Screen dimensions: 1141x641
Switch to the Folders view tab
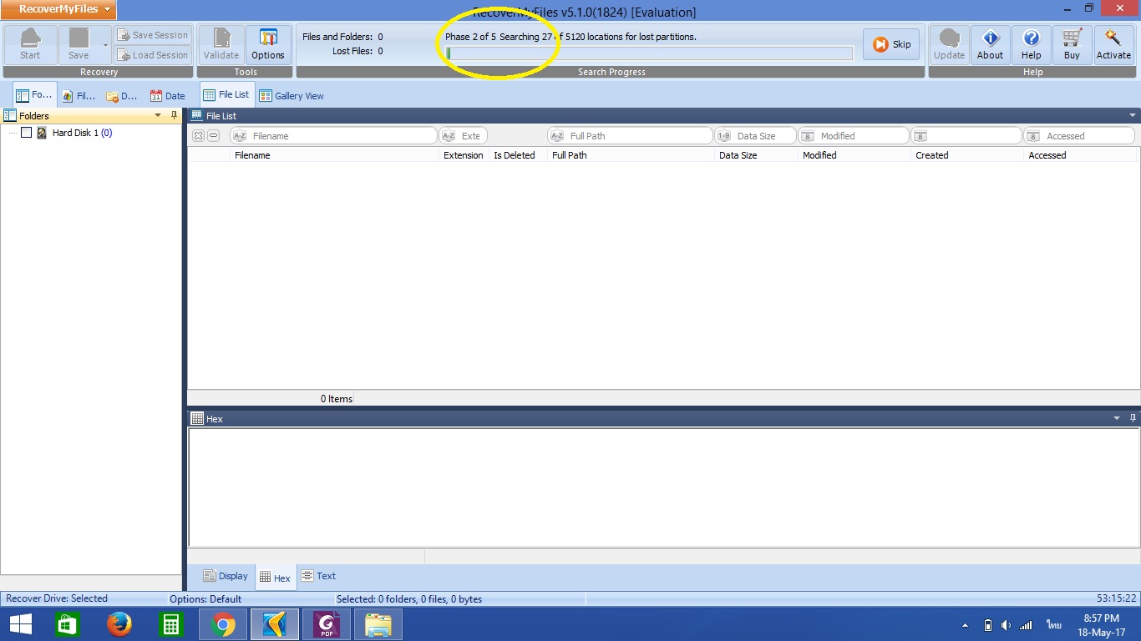35,95
